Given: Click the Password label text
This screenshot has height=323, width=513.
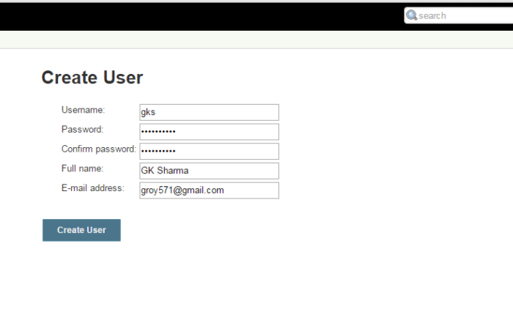Looking at the screenshot, I should (x=82, y=130).
